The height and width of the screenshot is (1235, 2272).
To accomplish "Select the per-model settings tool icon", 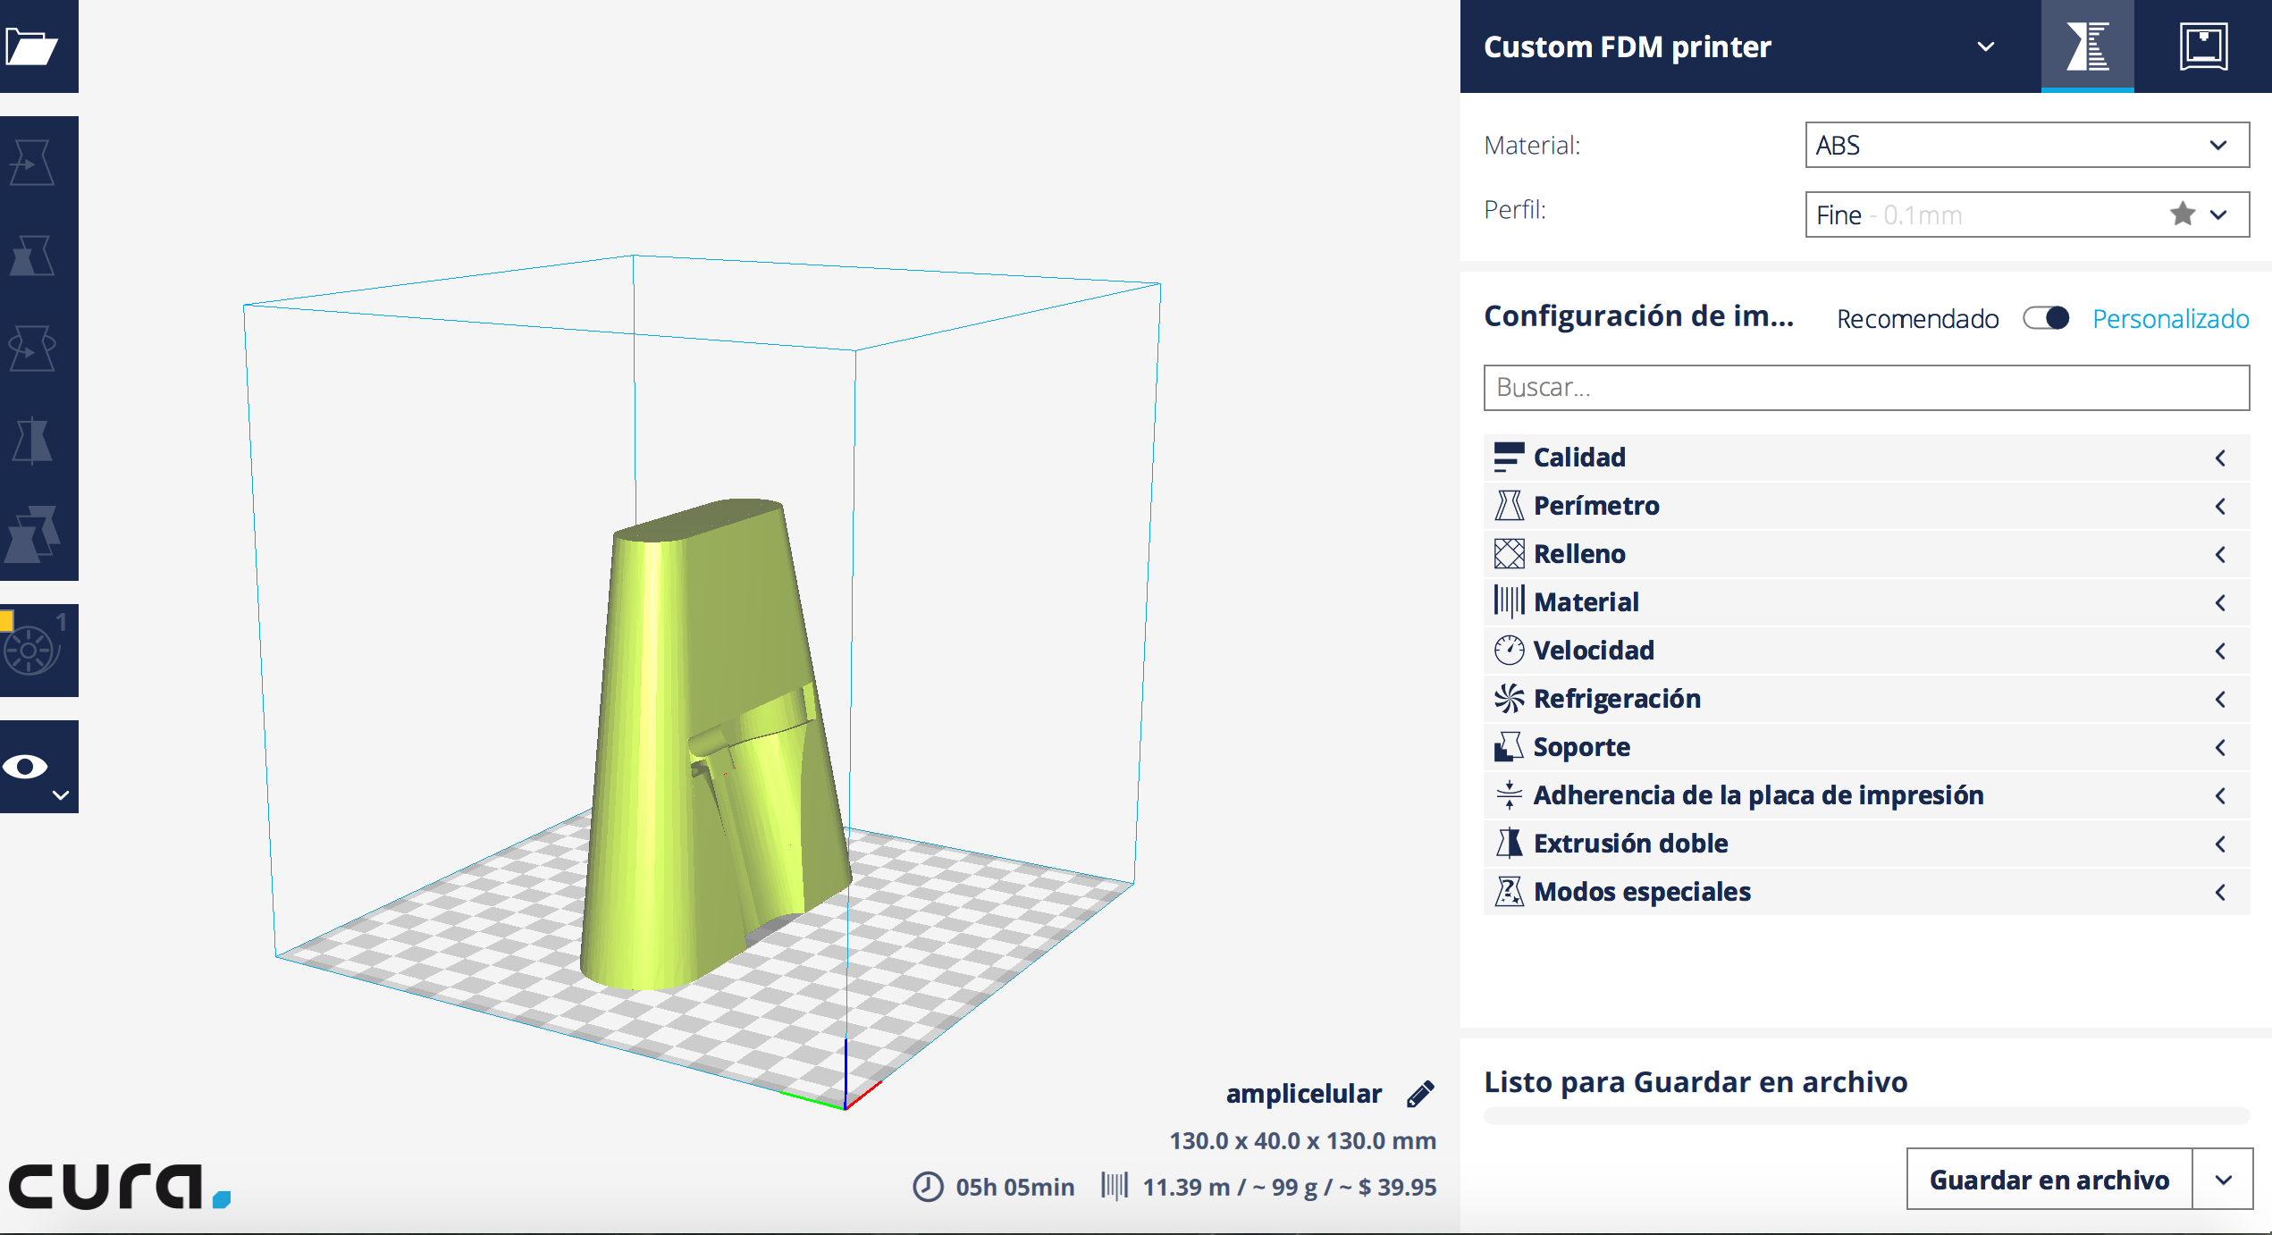I will [32, 533].
